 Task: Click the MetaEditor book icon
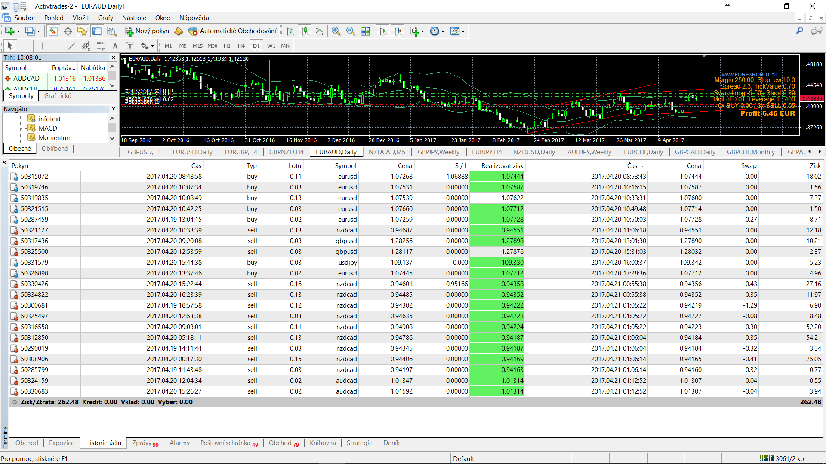click(x=179, y=31)
